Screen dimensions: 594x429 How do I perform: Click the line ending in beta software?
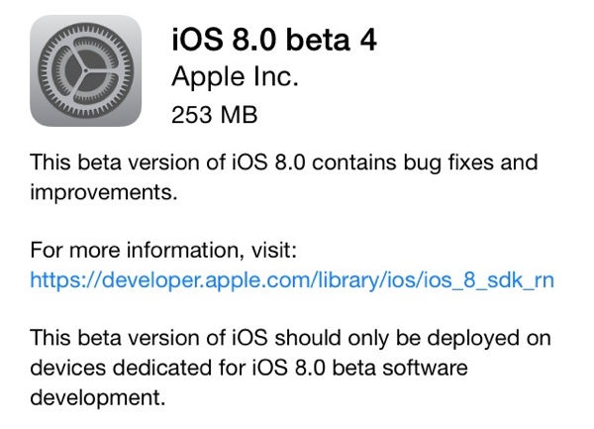tap(248, 368)
